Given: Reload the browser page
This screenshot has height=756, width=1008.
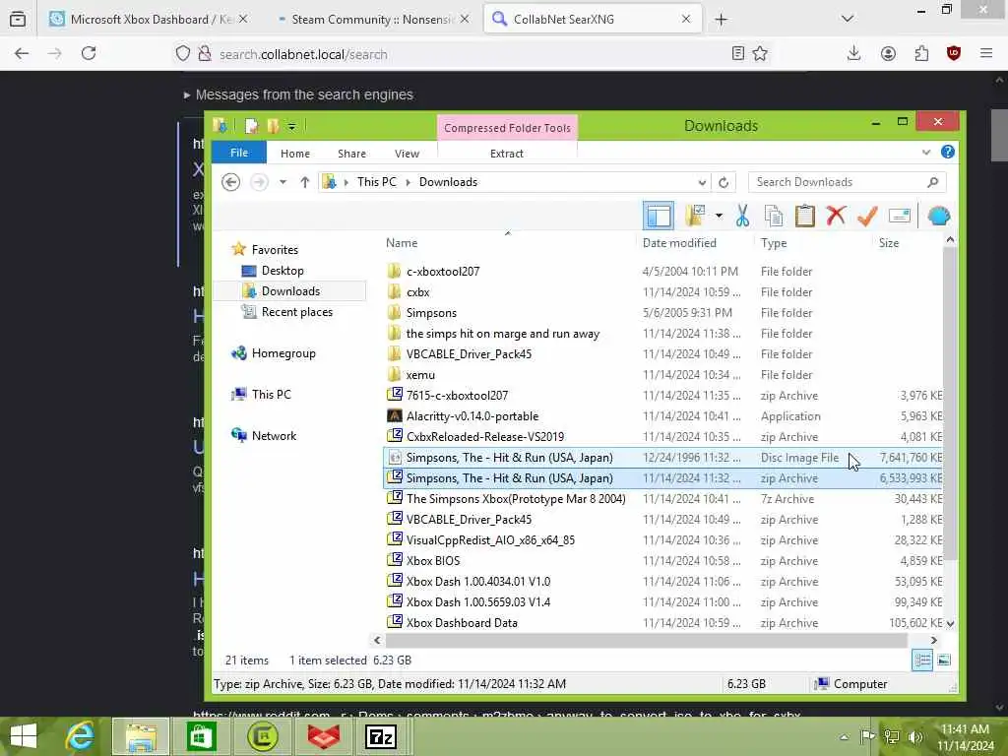Looking at the screenshot, I should click(x=89, y=54).
